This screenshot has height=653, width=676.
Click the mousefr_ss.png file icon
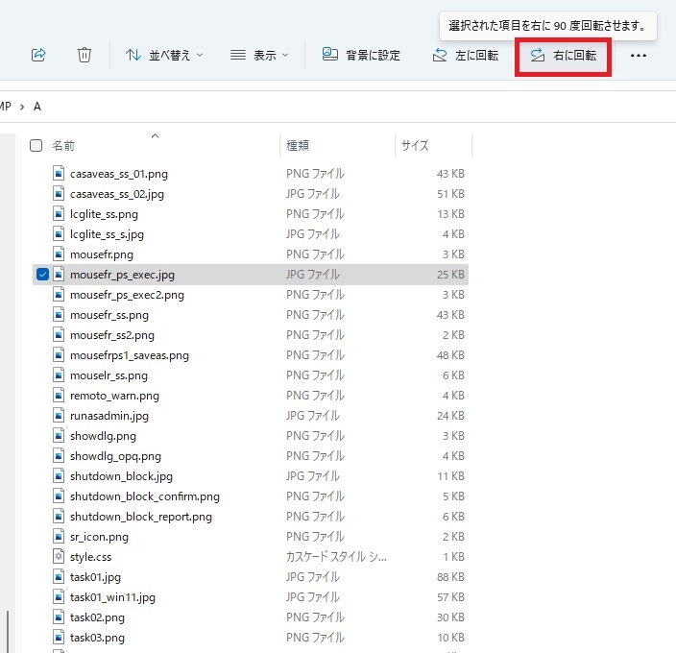[x=59, y=315]
